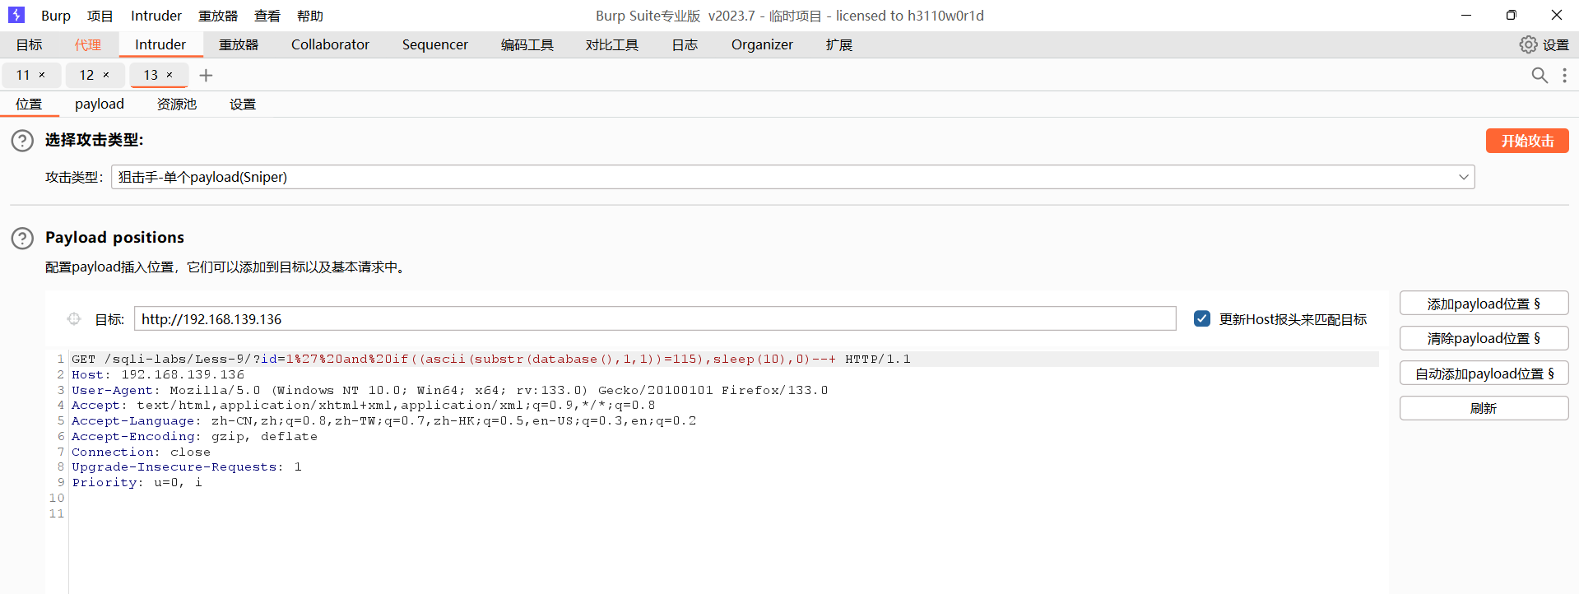Click the Connection: close line
The height and width of the screenshot is (594, 1579).
[141, 452]
